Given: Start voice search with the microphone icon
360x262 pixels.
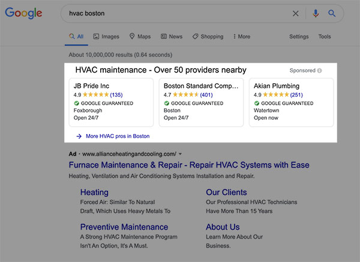Looking at the screenshot, I should (x=316, y=14).
